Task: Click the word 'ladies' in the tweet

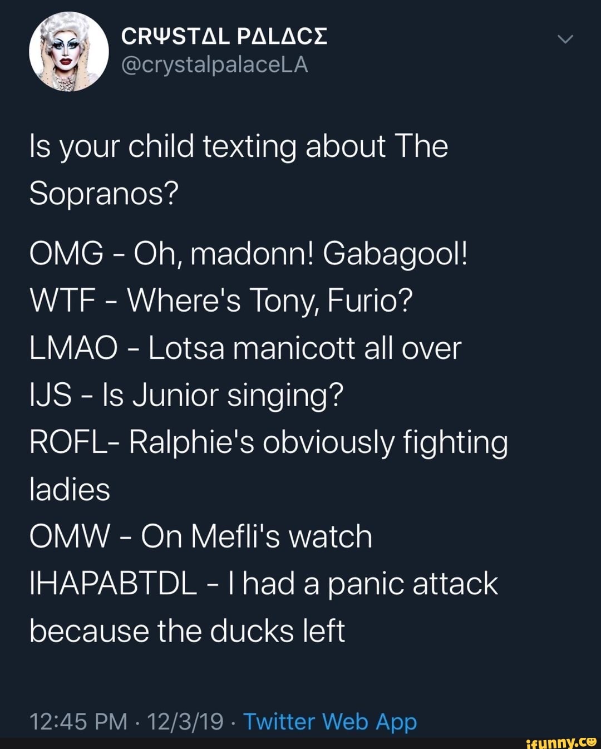Action: click(x=70, y=490)
